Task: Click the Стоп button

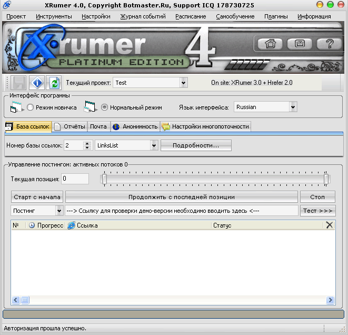Action: [317, 197]
